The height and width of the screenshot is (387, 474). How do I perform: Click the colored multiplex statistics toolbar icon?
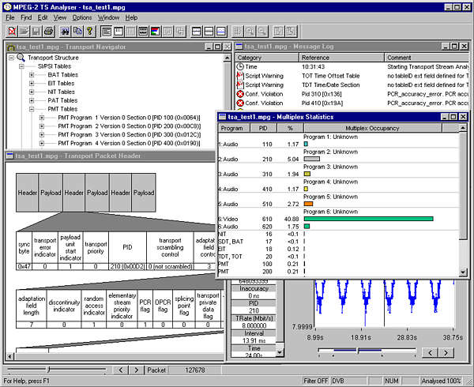coord(156,32)
